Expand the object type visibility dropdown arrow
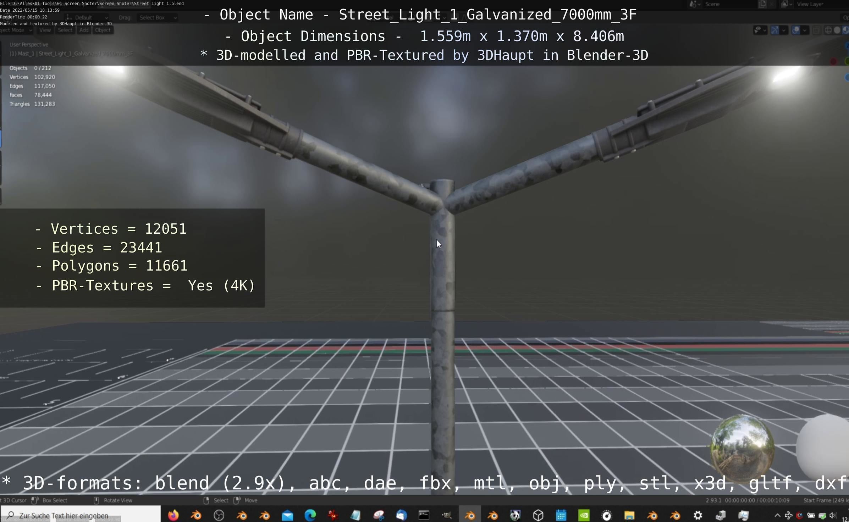 pos(765,30)
